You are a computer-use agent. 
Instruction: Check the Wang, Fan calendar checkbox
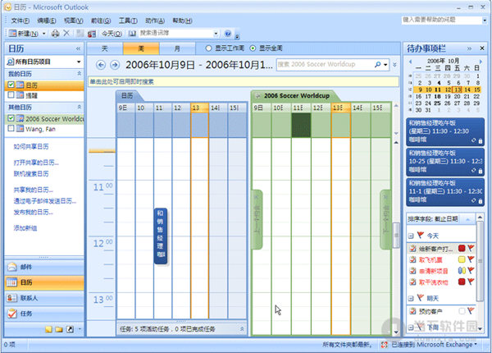(11, 128)
